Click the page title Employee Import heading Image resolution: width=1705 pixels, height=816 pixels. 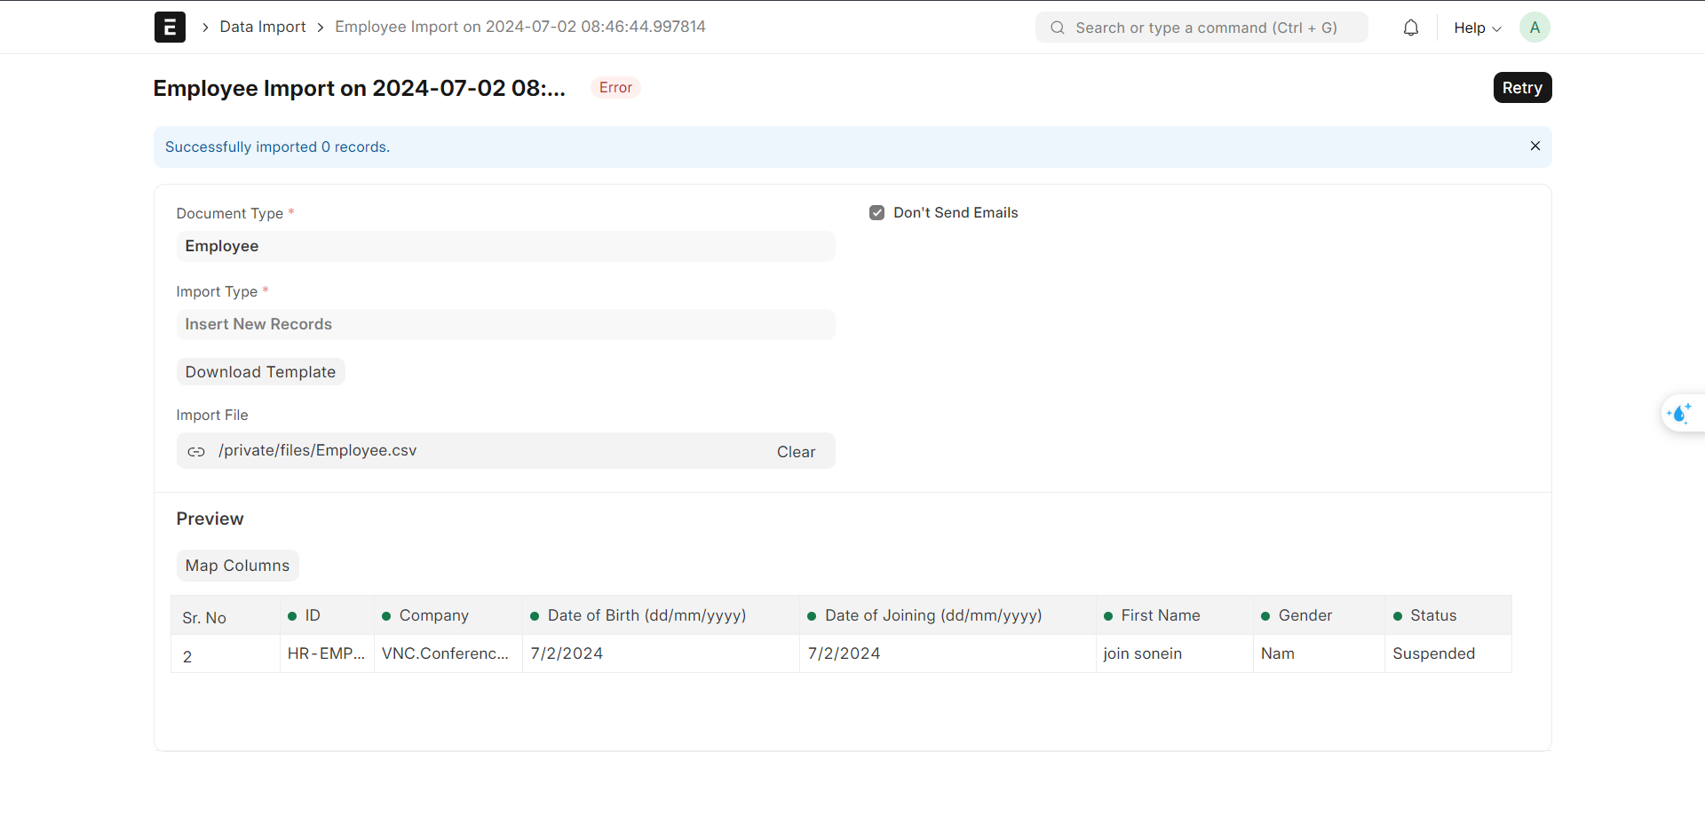pyautogui.click(x=359, y=88)
